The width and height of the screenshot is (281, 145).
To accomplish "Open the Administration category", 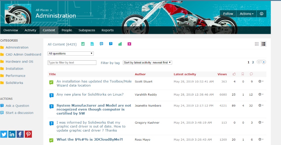I will pos(17,47).
